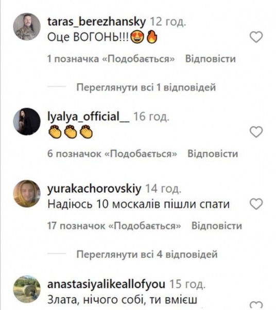This screenshot has width=276, height=310.
Task: View the 1 like on taras_berezhansky's comment
Action: coord(111,59)
